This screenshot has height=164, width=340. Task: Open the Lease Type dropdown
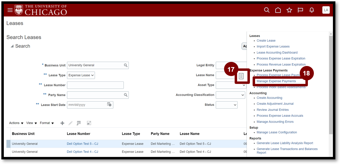pos(81,75)
